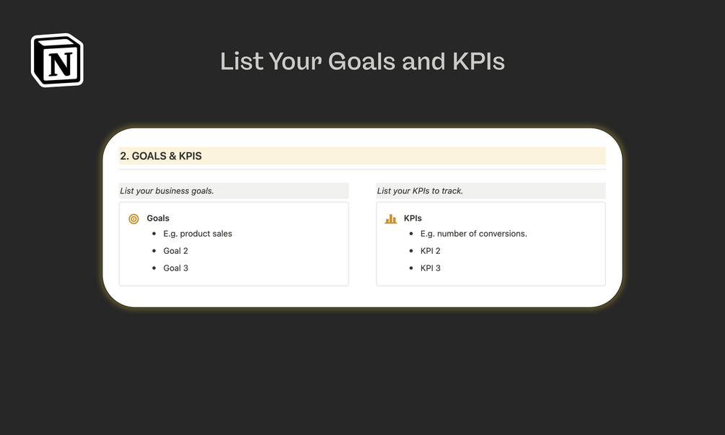
Task: Click the orange target icon beside Goals
Action: (x=133, y=219)
